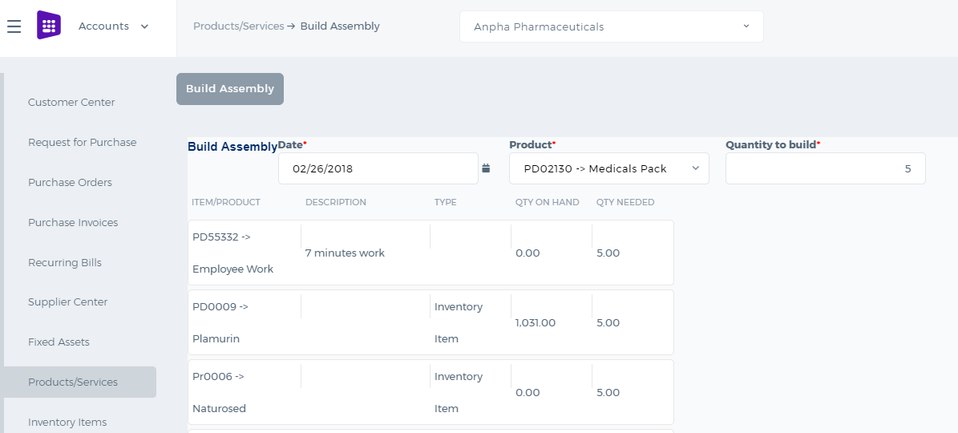Focus the Quantity to build field
This screenshot has height=433, width=958.
tap(826, 168)
